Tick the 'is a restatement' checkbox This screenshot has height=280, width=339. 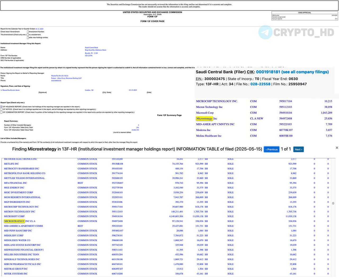(x=28, y=35)
